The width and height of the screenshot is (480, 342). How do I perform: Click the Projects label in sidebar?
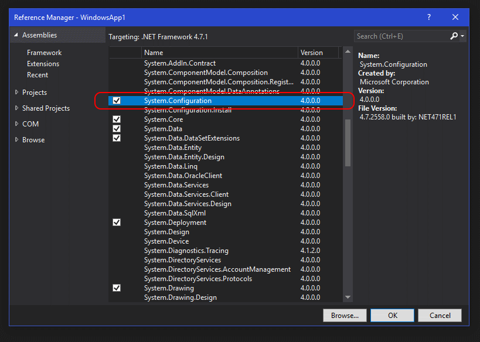(x=35, y=93)
